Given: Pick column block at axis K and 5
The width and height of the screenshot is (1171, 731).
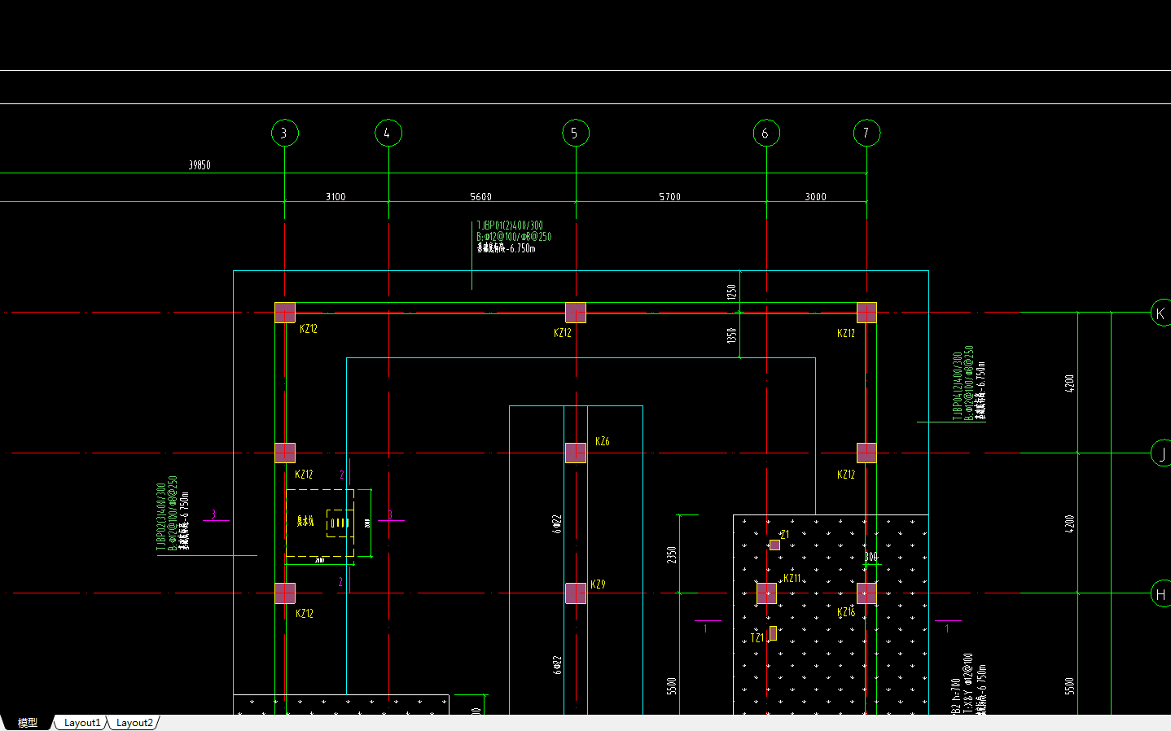Looking at the screenshot, I should click(x=576, y=313).
